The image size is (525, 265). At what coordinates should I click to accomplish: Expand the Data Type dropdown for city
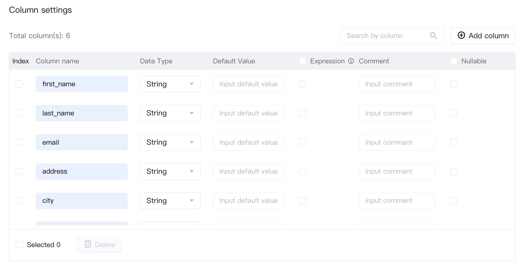pos(170,201)
